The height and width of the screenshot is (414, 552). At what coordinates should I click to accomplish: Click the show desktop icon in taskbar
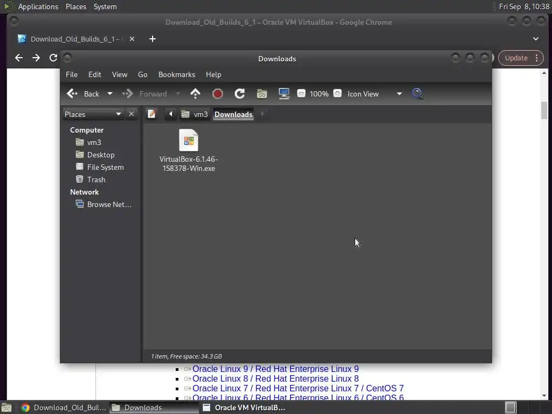(6, 408)
